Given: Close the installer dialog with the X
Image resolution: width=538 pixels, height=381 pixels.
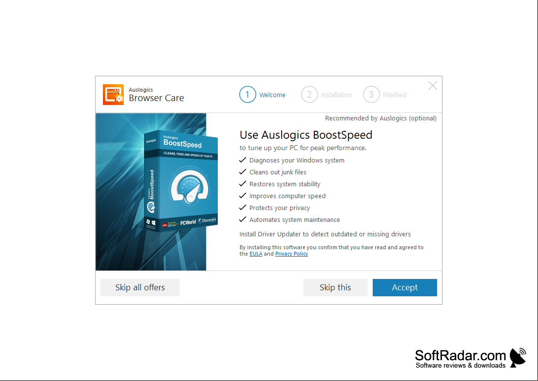Looking at the screenshot, I should [433, 86].
